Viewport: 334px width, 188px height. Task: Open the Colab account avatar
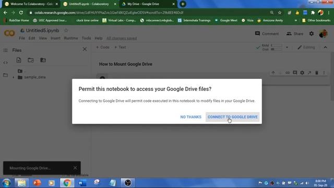coord(324,33)
